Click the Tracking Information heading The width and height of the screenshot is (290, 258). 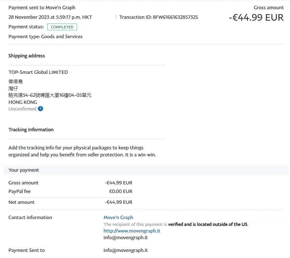tap(31, 130)
